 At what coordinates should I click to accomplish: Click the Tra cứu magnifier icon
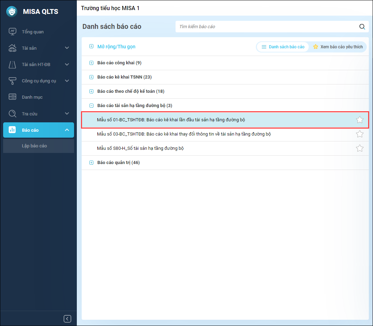point(13,114)
